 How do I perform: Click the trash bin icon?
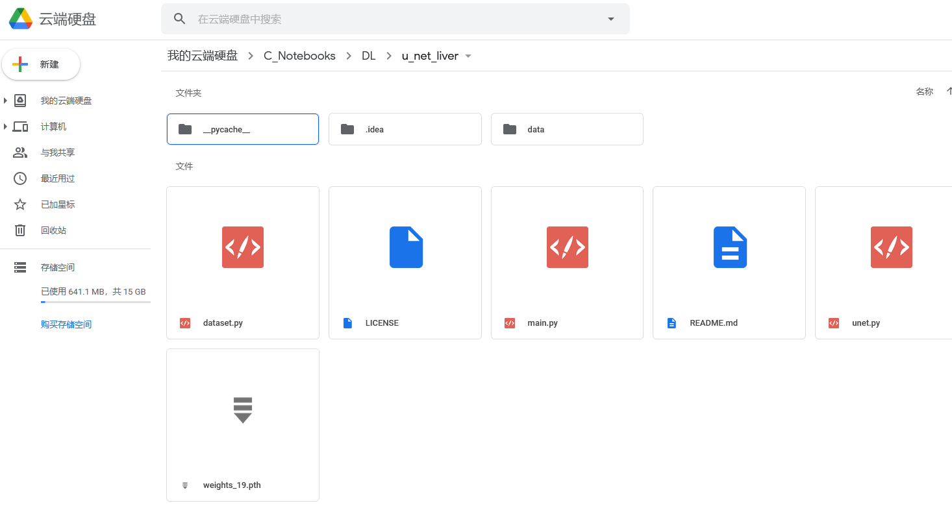pyautogui.click(x=20, y=230)
